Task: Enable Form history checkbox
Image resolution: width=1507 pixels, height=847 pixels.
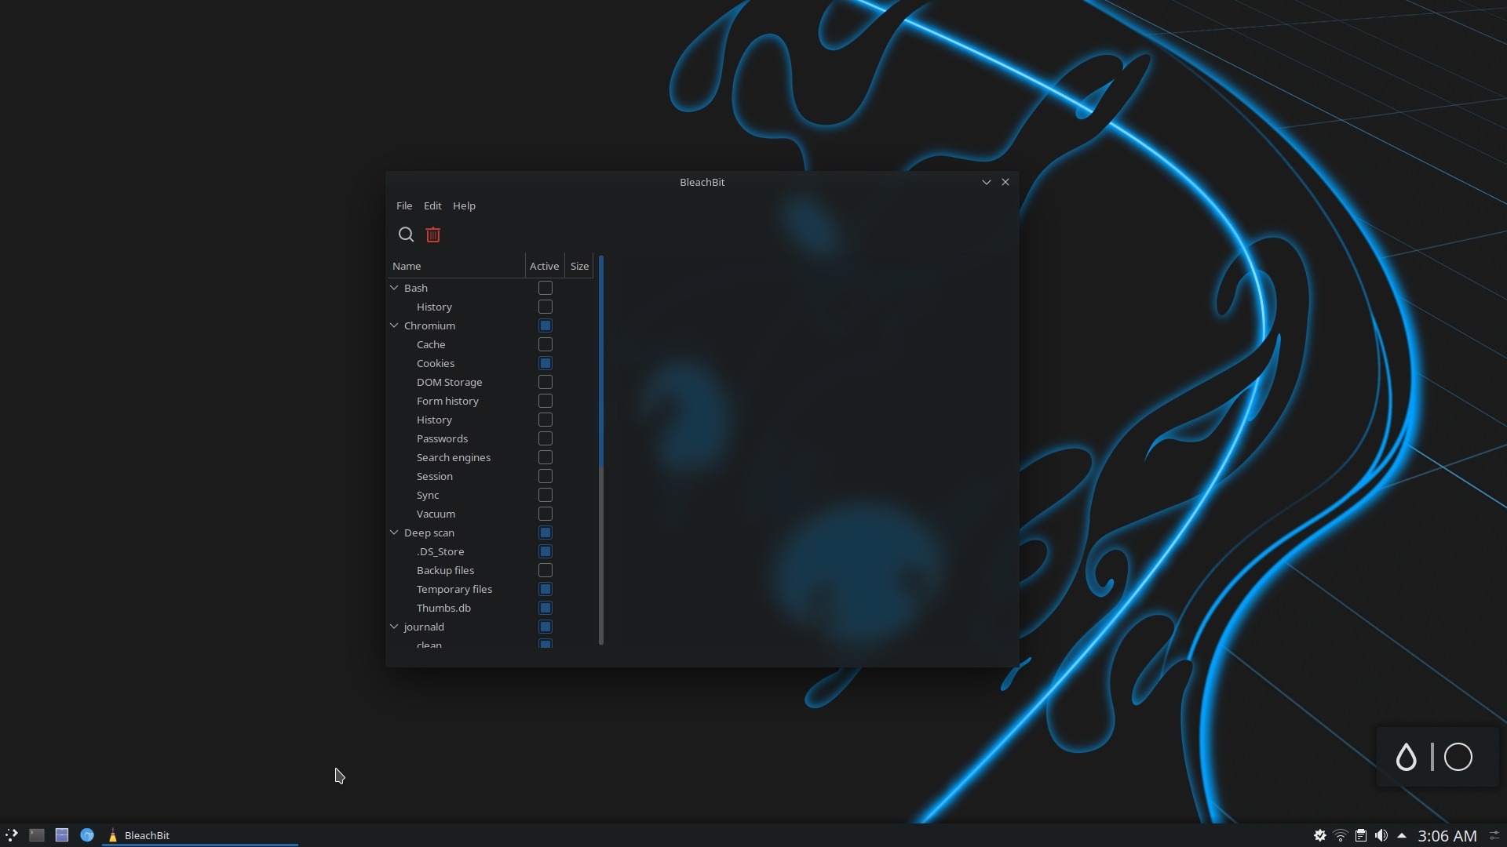Action: [x=546, y=401]
